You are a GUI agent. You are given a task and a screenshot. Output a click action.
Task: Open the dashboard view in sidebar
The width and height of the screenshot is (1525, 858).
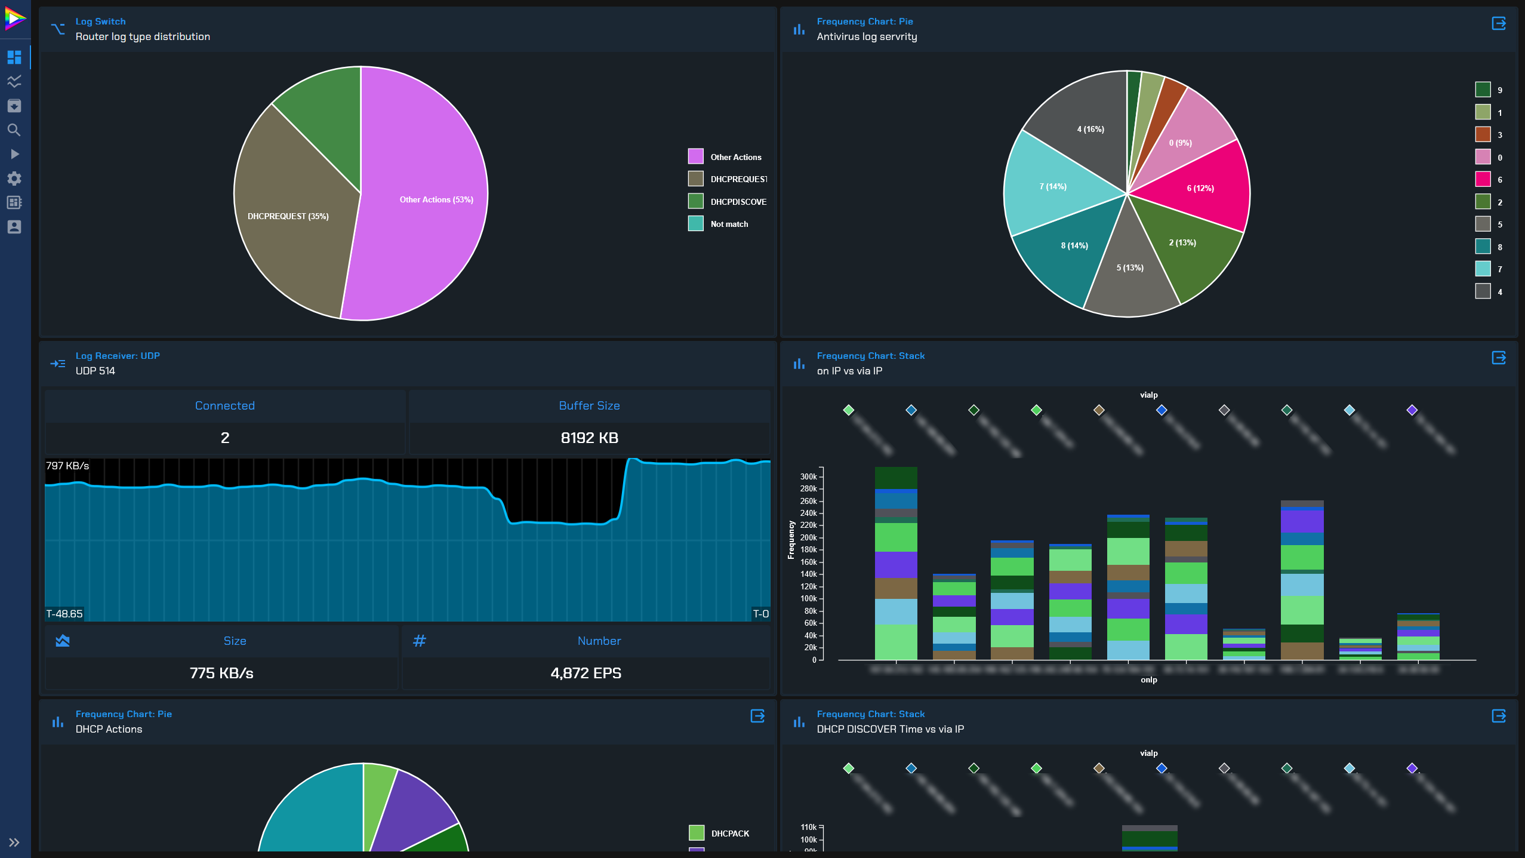pyautogui.click(x=14, y=57)
